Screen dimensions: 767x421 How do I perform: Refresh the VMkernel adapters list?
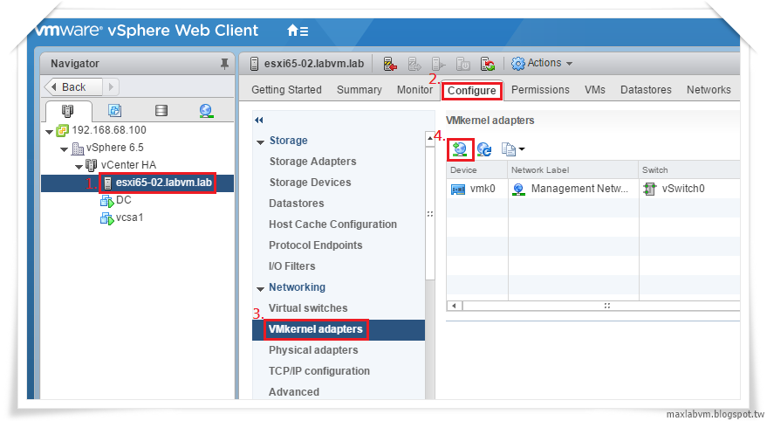tap(484, 150)
